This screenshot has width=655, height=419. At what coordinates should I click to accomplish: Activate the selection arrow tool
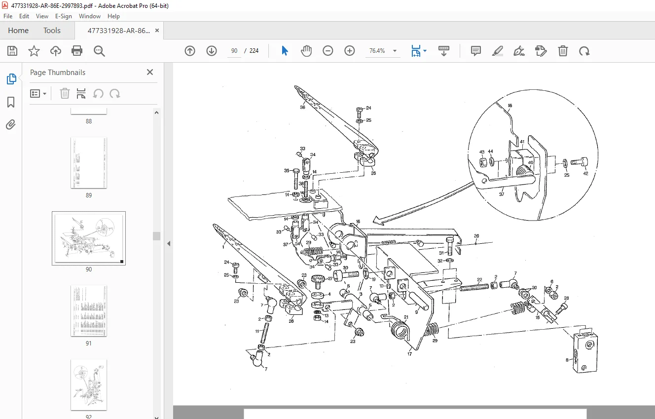[285, 51]
